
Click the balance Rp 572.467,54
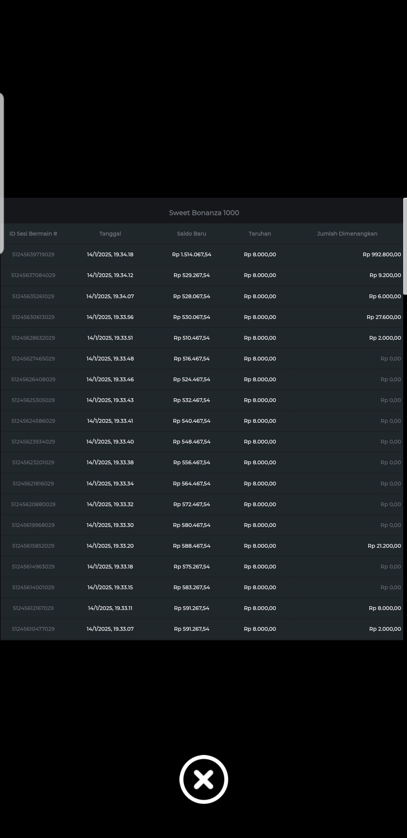click(x=191, y=504)
